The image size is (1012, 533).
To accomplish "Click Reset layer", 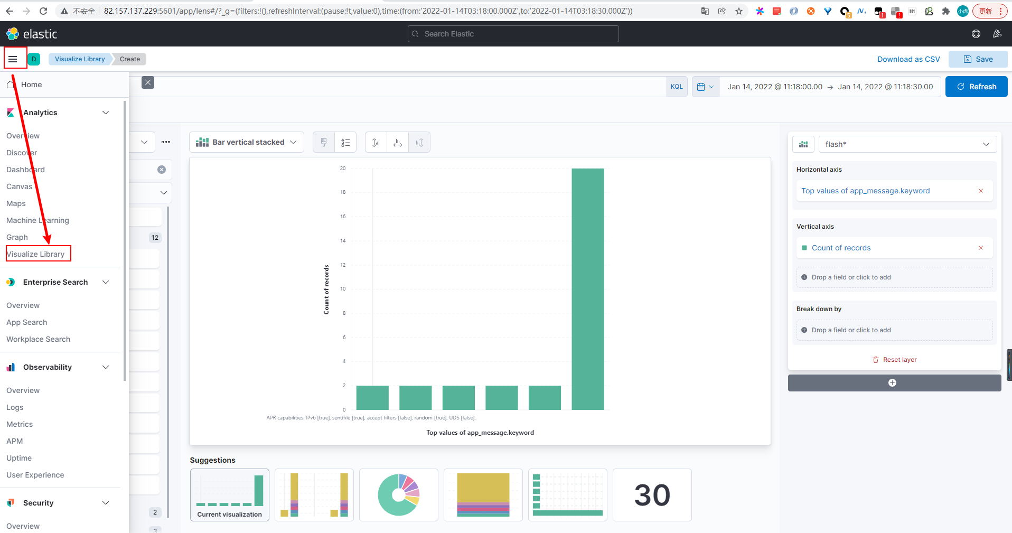I will coord(894,360).
